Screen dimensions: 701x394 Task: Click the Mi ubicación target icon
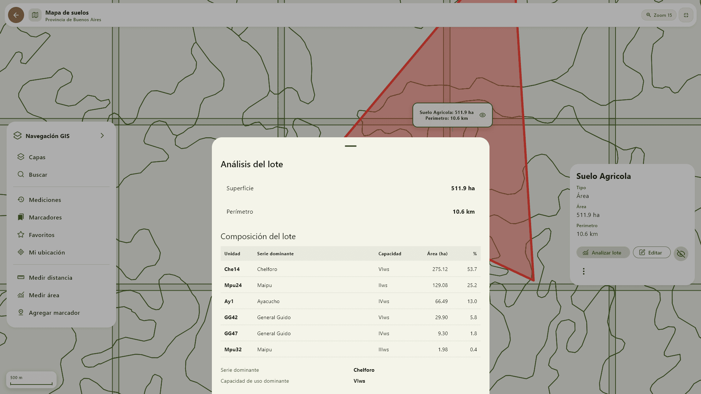[21, 252]
